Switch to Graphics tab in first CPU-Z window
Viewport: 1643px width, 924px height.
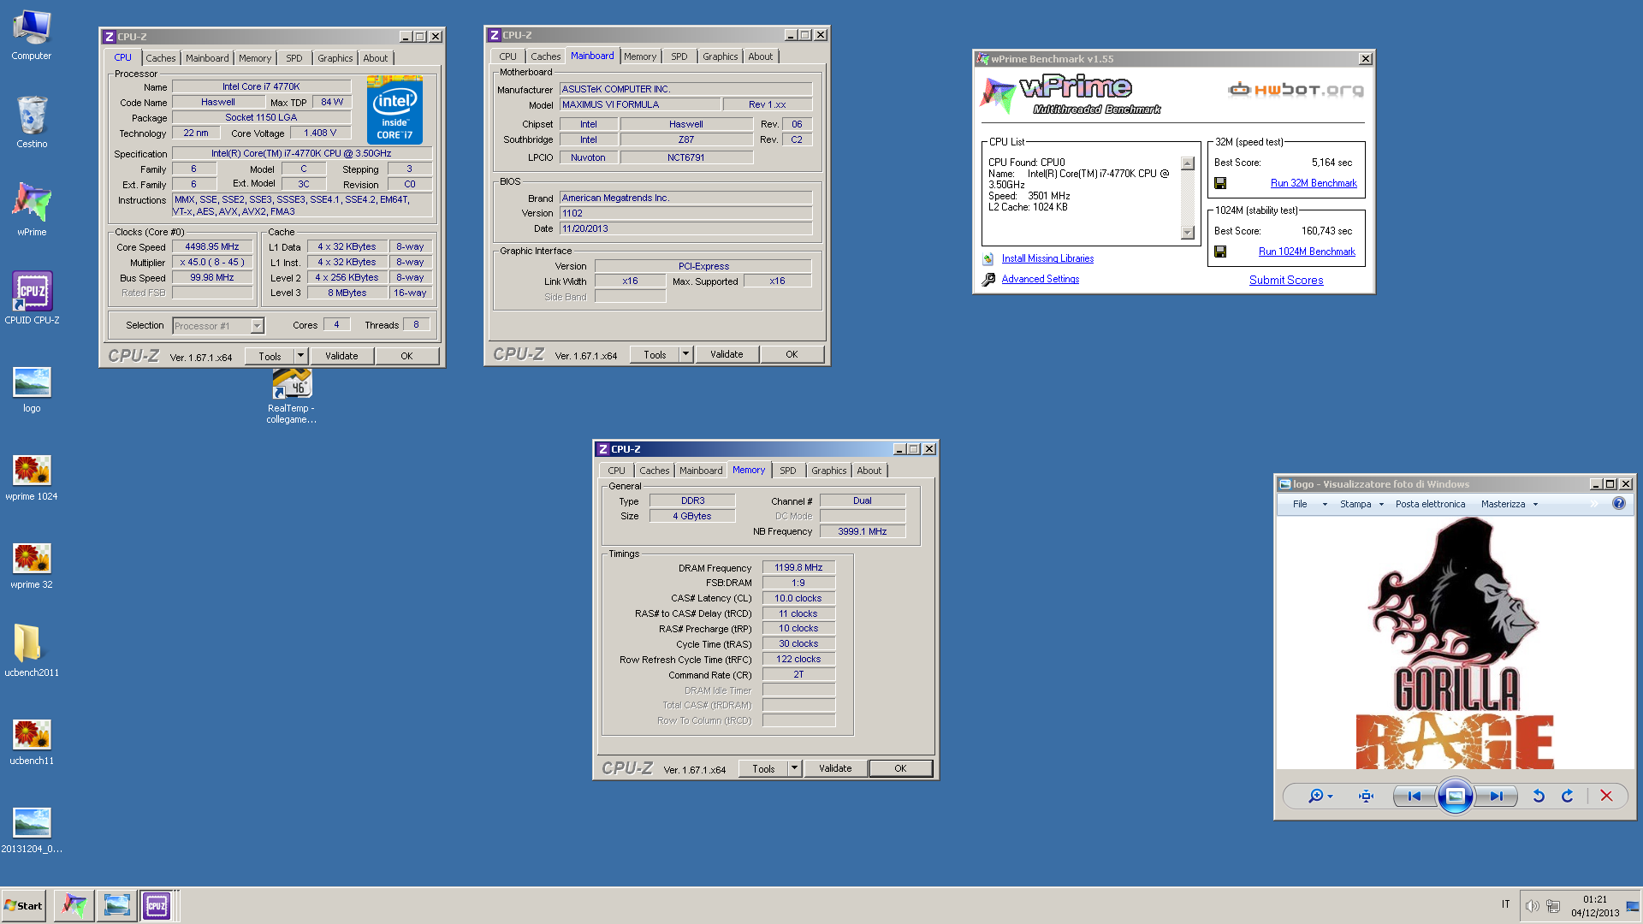pyautogui.click(x=335, y=58)
